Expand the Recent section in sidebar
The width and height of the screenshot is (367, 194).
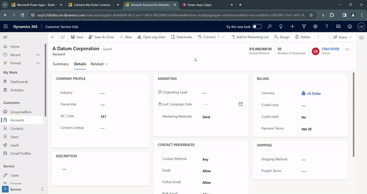38,55
